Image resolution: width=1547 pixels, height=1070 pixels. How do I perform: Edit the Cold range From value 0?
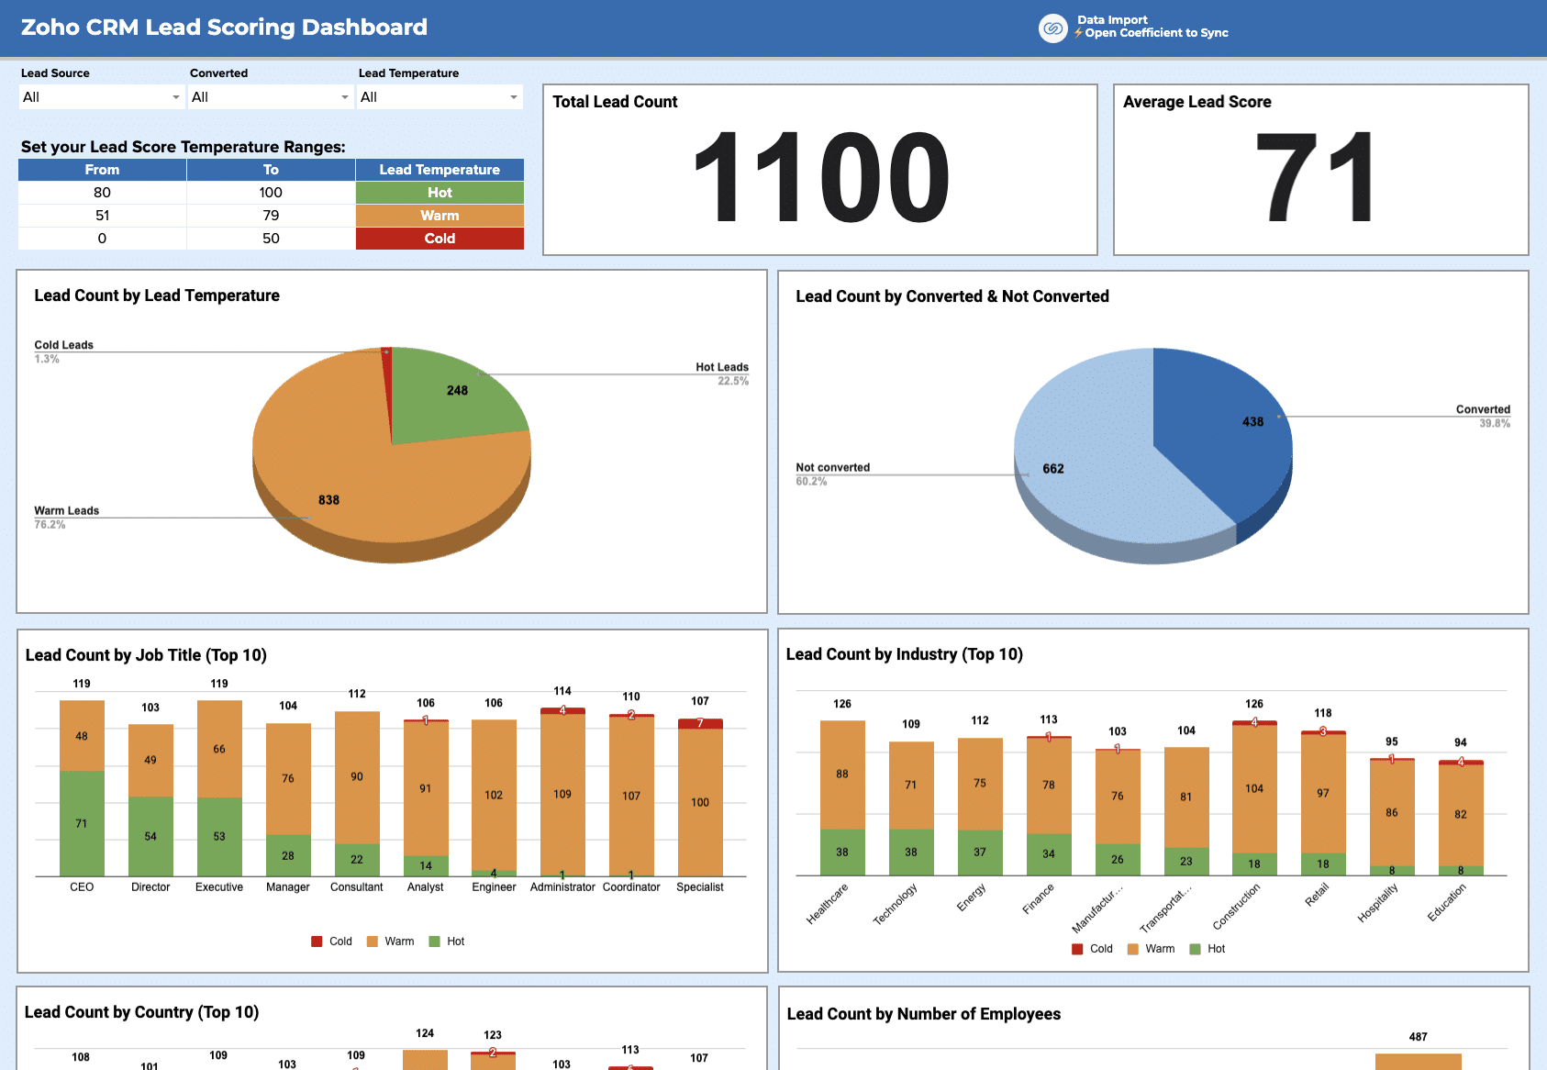pyautogui.click(x=102, y=239)
